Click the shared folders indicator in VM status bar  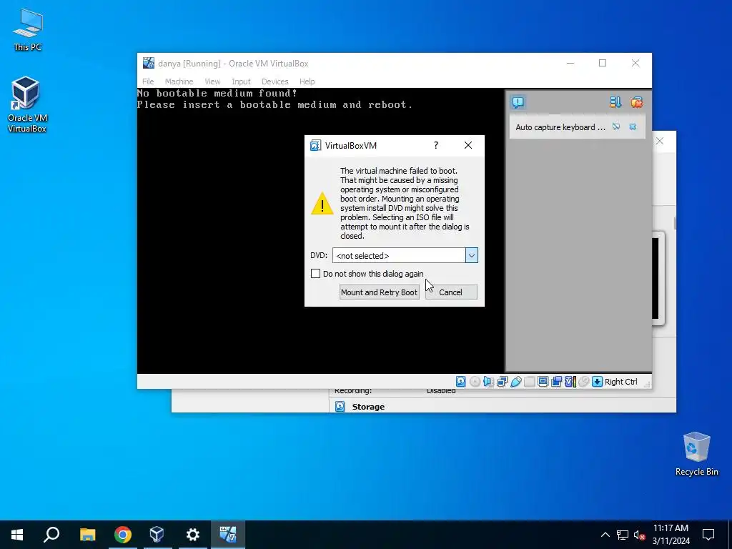[529, 382]
